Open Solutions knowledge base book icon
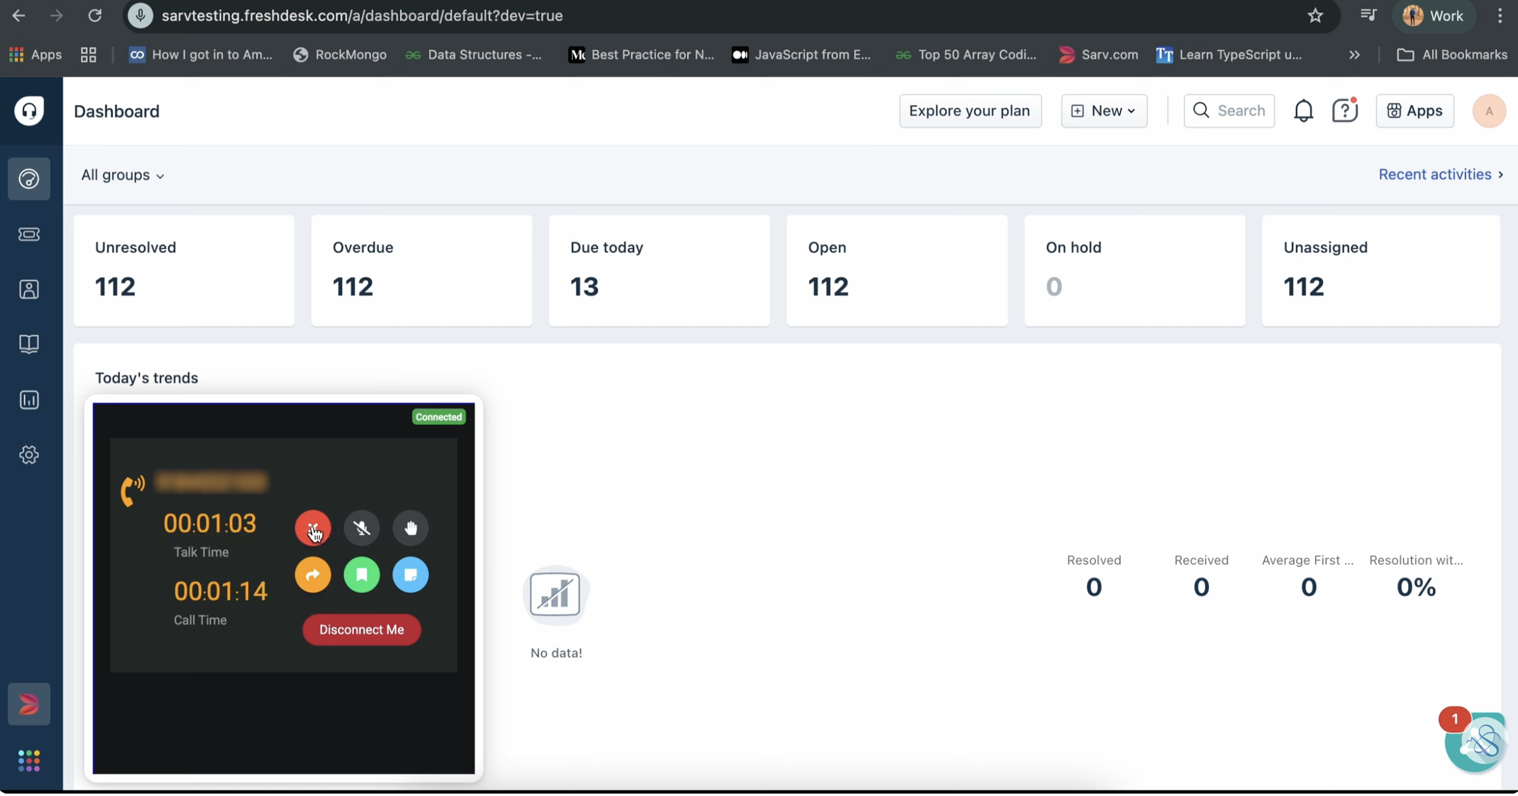This screenshot has height=796, width=1518. point(29,344)
